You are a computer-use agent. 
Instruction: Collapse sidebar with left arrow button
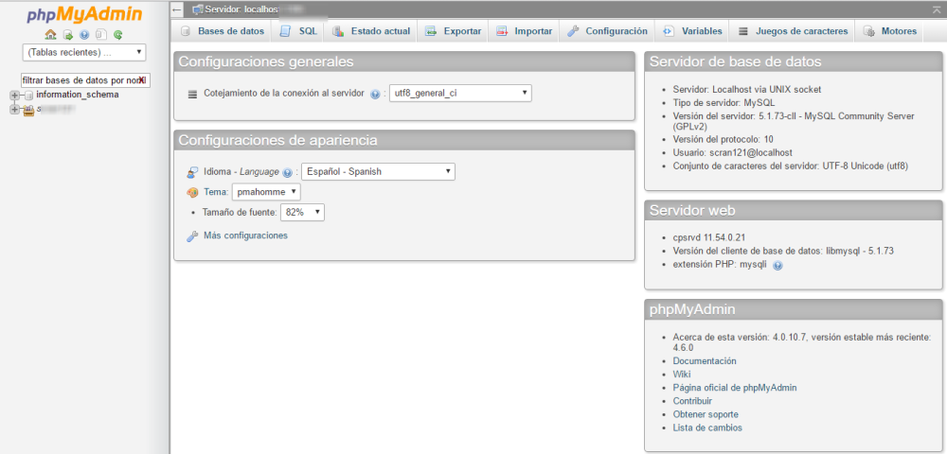[x=176, y=9]
